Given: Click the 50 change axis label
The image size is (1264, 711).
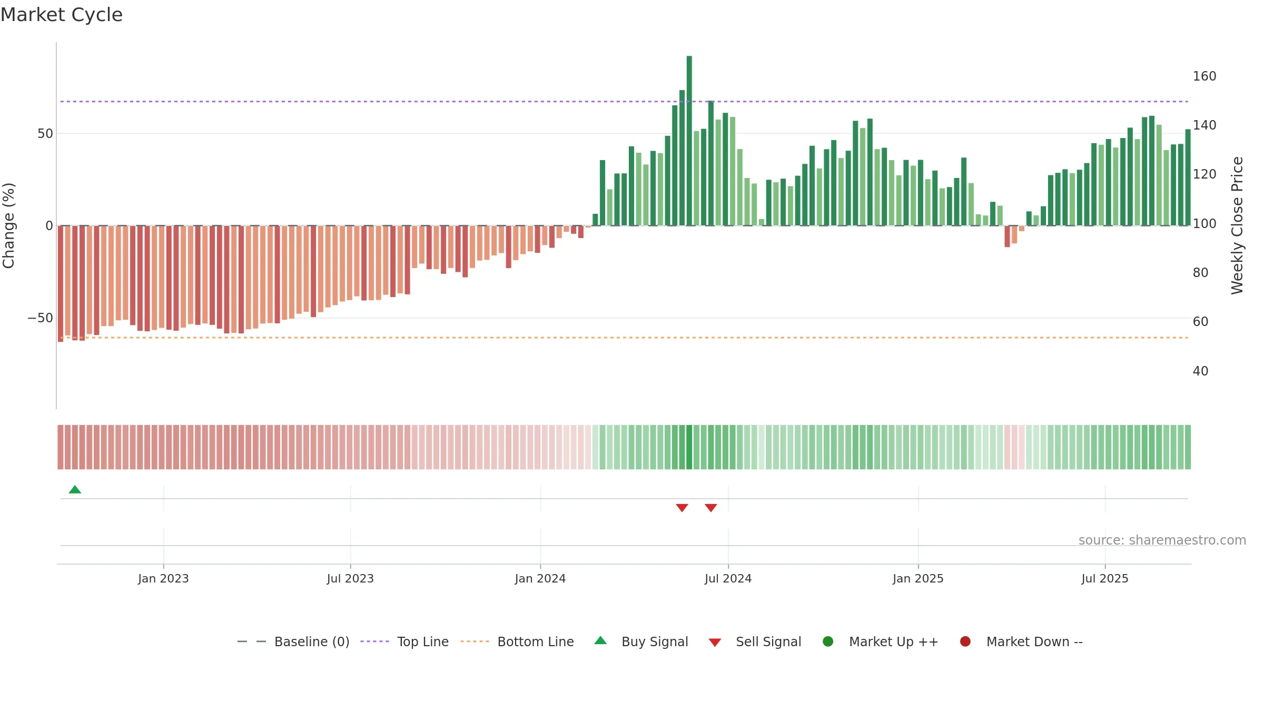Looking at the screenshot, I should [45, 134].
